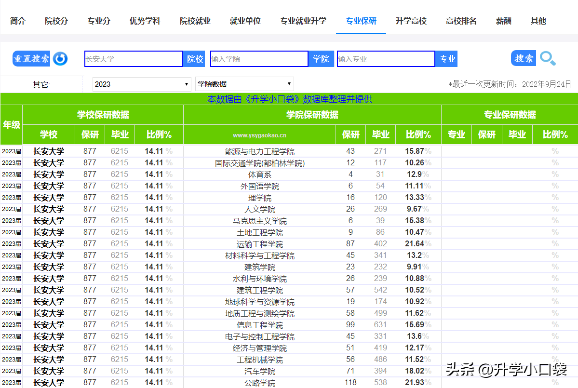The image size is (578, 388).
Task: Click the 年级 column header
Action: 12,125
